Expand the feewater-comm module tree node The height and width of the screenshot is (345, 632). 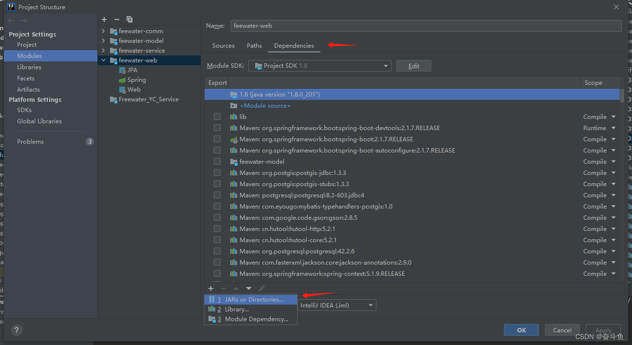click(x=103, y=31)
